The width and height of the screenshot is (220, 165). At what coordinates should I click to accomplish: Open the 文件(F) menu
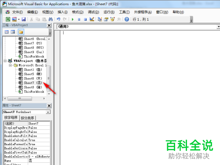(x=18, y=12)
